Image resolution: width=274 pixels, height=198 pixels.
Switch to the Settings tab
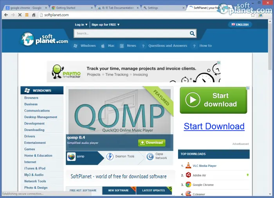163,8
